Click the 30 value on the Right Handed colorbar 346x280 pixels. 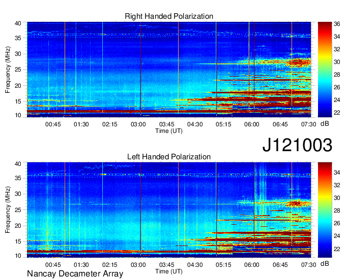[337, 62]
